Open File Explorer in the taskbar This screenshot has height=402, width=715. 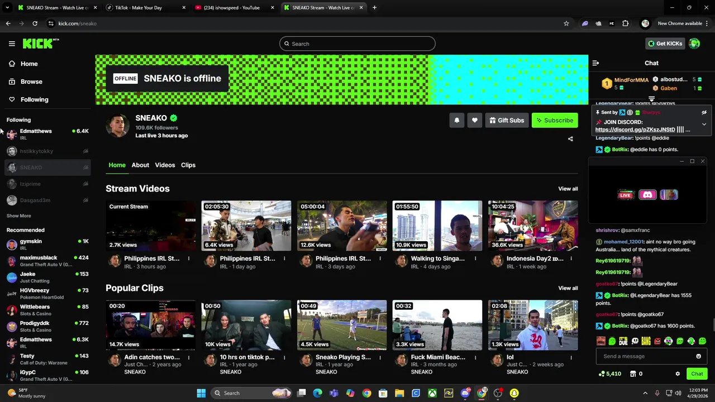399,393
